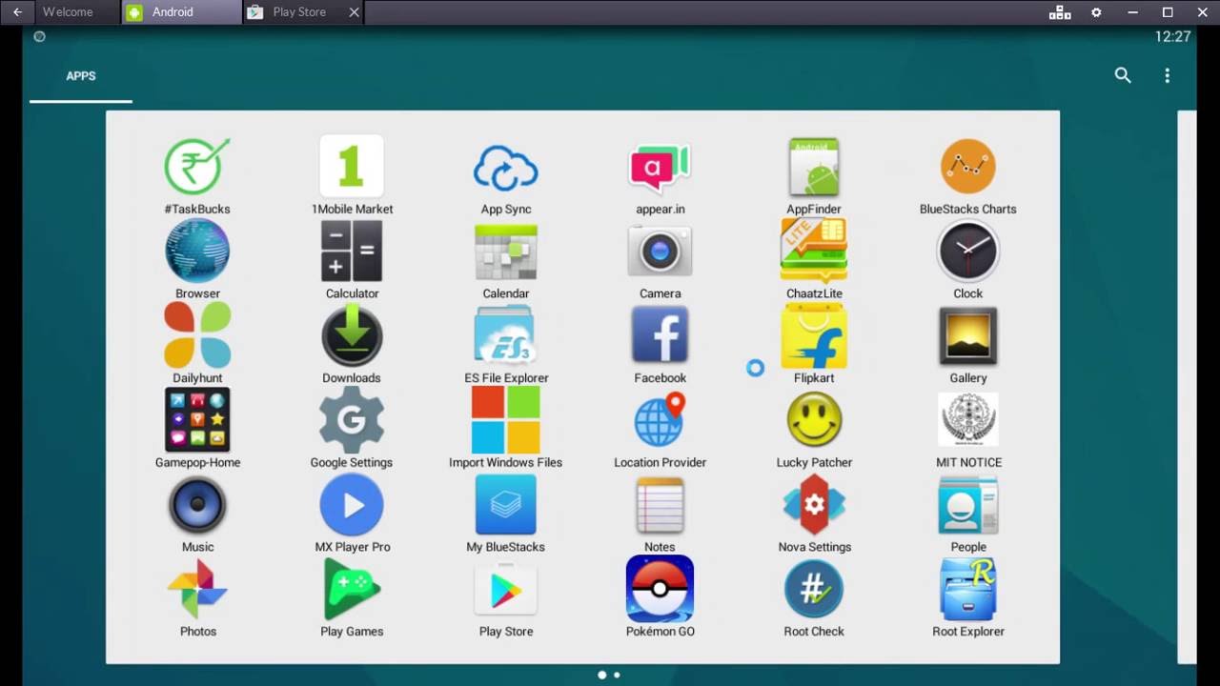This screenshot has width=1220, height=686.
Task: Search apps with the magnifier icon
Action: pos(1123,75)
